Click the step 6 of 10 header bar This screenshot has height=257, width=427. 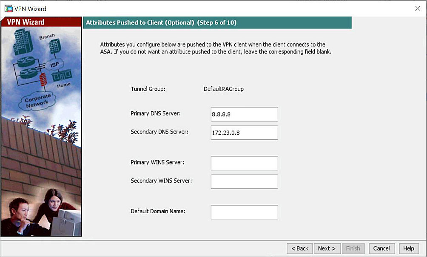click(x=218, y=23)
